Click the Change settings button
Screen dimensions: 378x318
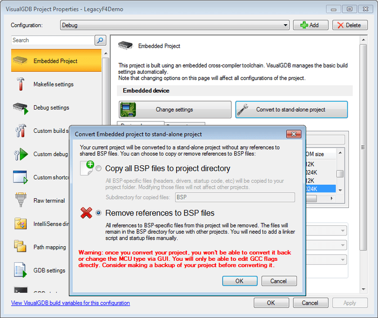pos(175,110)
